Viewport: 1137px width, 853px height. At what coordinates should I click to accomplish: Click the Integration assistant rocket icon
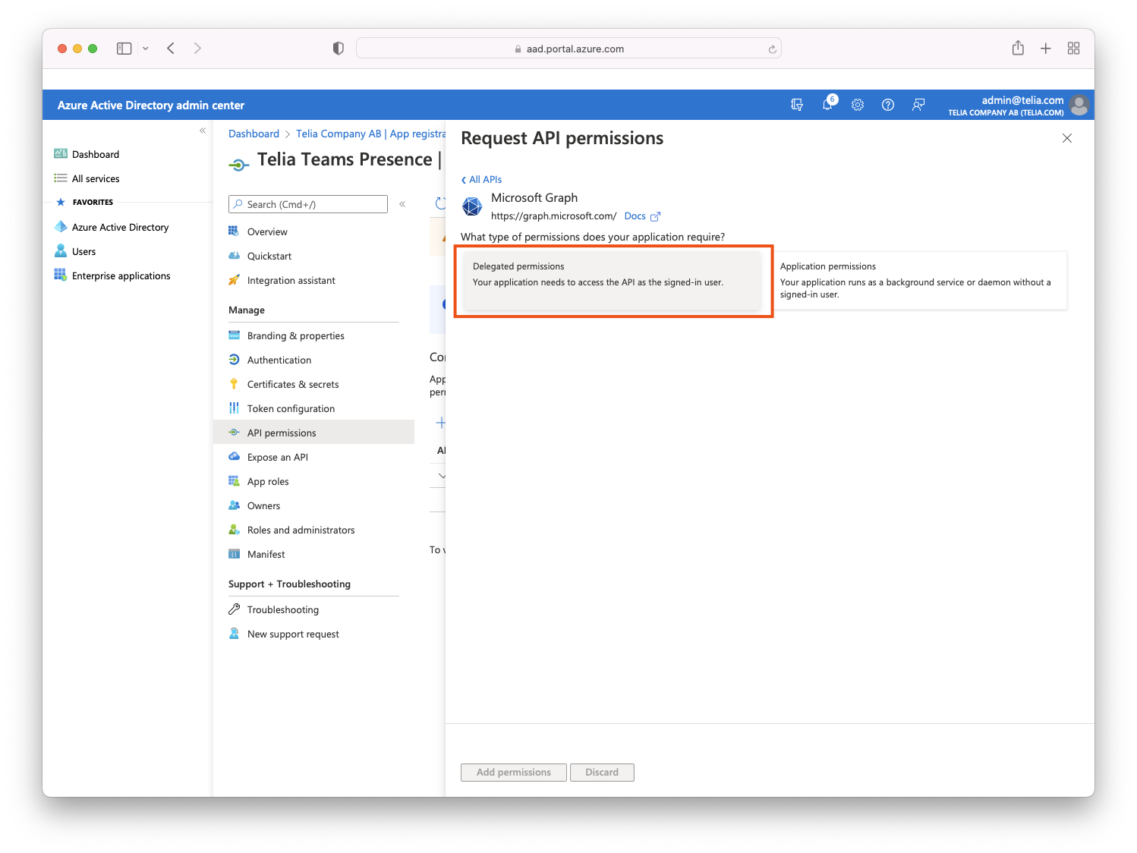[234, 280]
